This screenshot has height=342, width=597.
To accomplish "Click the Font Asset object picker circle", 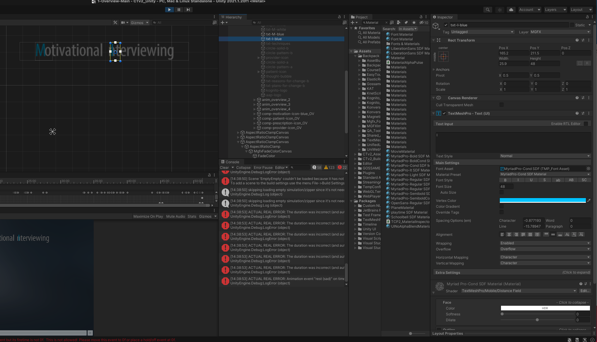I will [588, 169].
